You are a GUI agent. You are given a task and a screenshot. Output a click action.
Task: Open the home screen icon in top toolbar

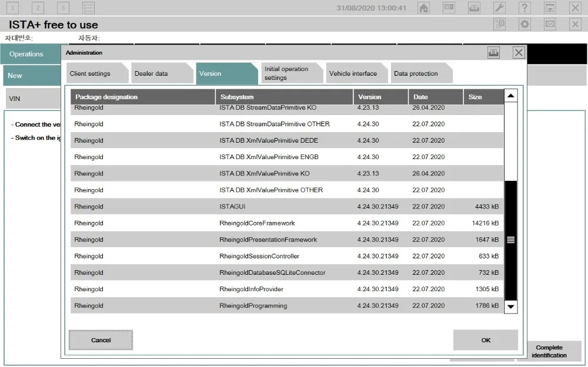pyautogui.click(x=424, y=8)
